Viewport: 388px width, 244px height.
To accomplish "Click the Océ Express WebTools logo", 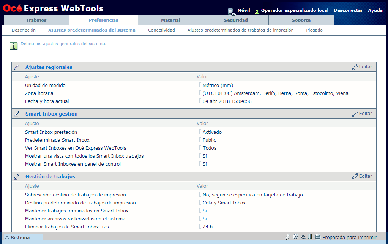I will coord(53,8).
